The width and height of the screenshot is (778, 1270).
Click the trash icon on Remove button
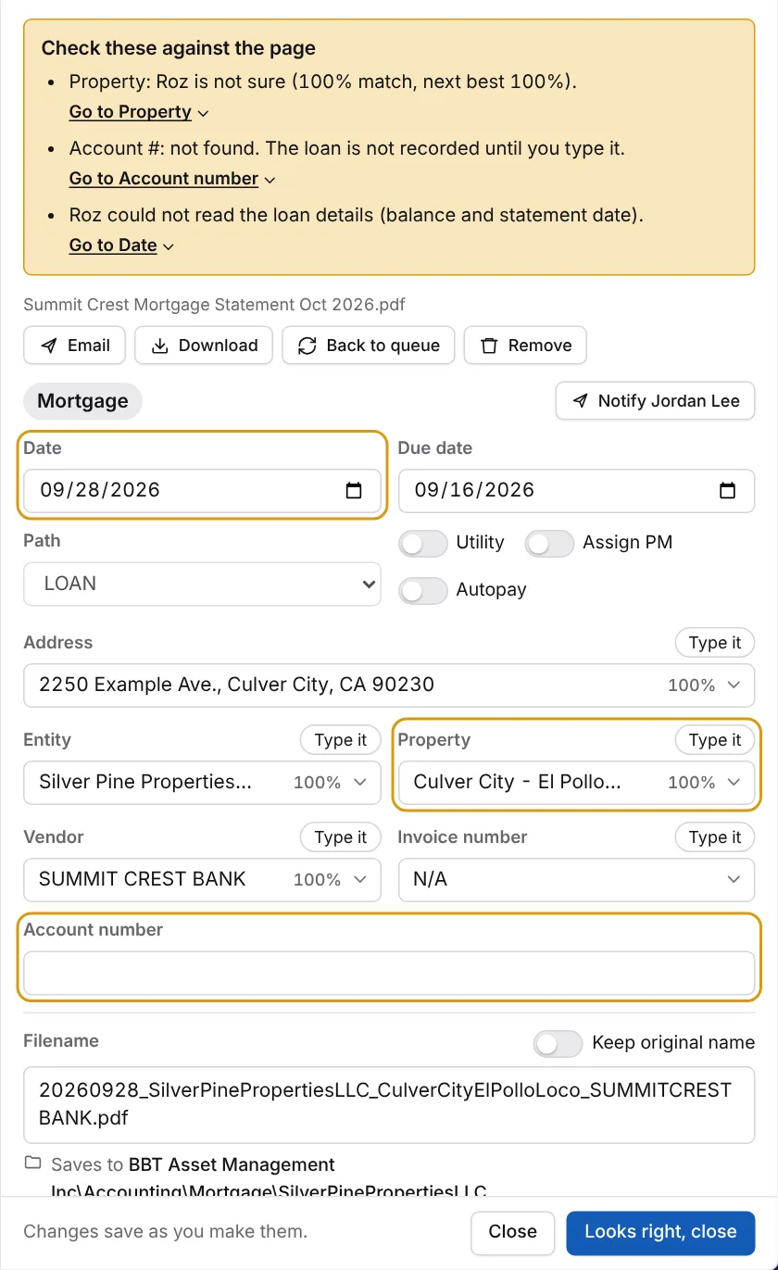coord(489,346)
